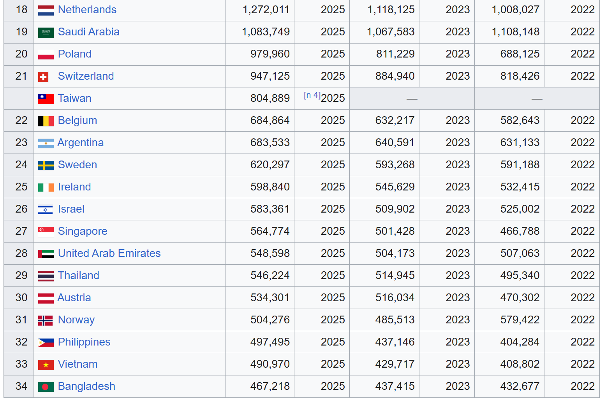Open the United Arab Emirates link

coord(109,253)
